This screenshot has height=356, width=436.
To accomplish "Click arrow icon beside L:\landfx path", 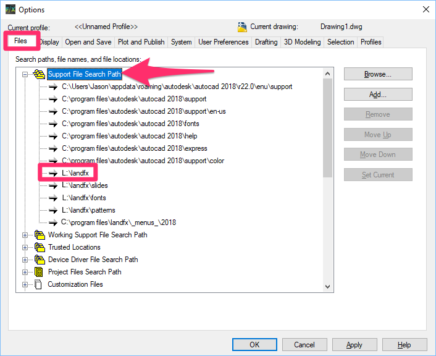I will pos(53,173).
